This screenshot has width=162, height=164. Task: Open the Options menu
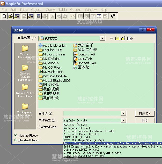(x=76, y=10)
